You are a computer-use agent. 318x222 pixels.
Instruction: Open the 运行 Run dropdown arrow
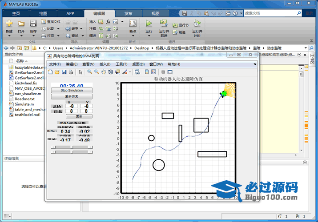149,36
